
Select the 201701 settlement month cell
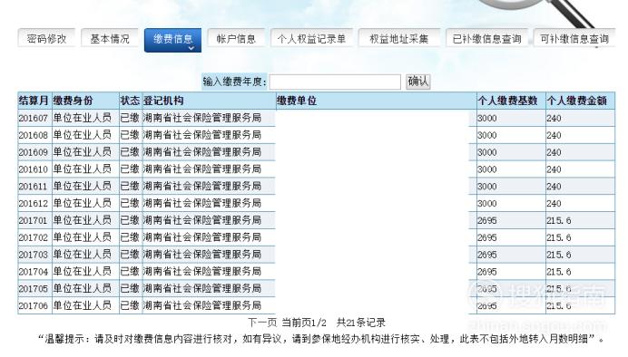34,220
